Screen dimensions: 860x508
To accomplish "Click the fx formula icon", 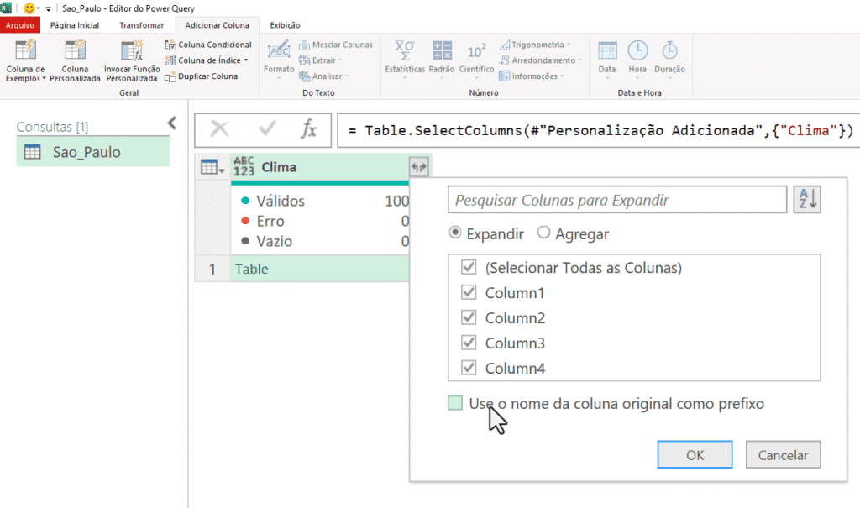I will coord(309,129).
